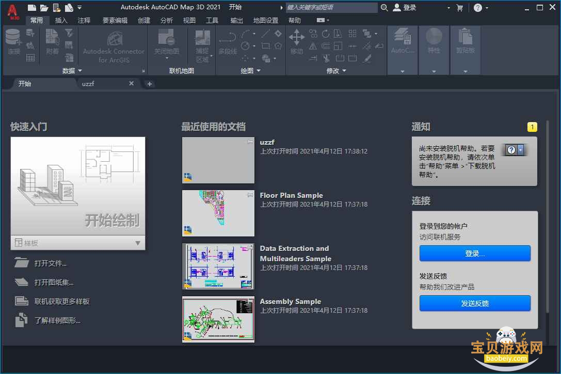
Task: Click the 发送反馈 button
Action: point(475,303)
